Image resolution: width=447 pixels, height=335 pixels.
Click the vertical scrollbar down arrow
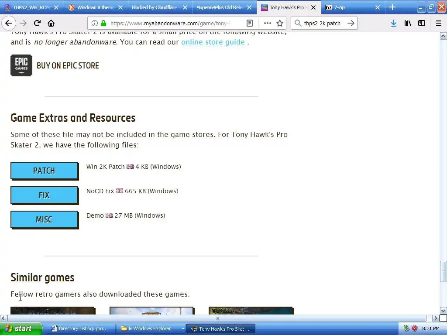click(x=443, y=311)
